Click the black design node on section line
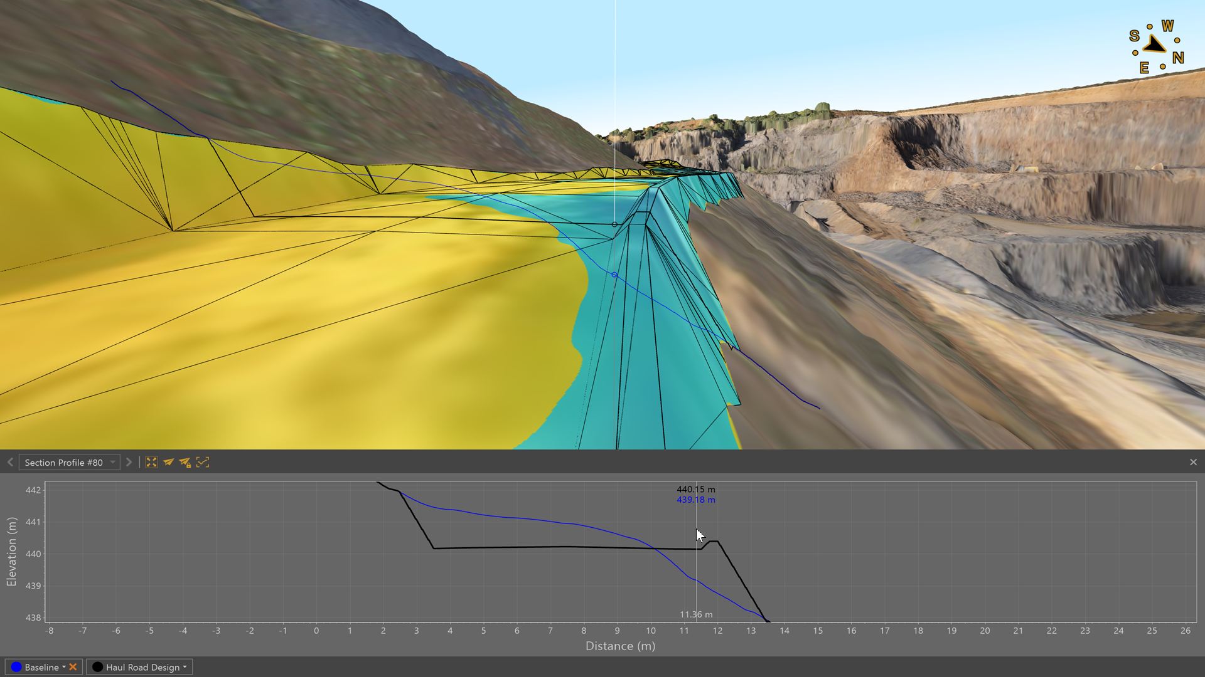 tap(614, 224)
